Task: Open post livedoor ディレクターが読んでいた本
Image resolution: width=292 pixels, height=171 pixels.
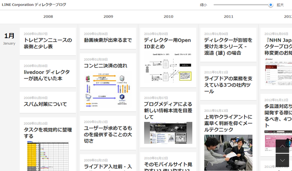Action: pyautogui.click(x=47, y=75)
